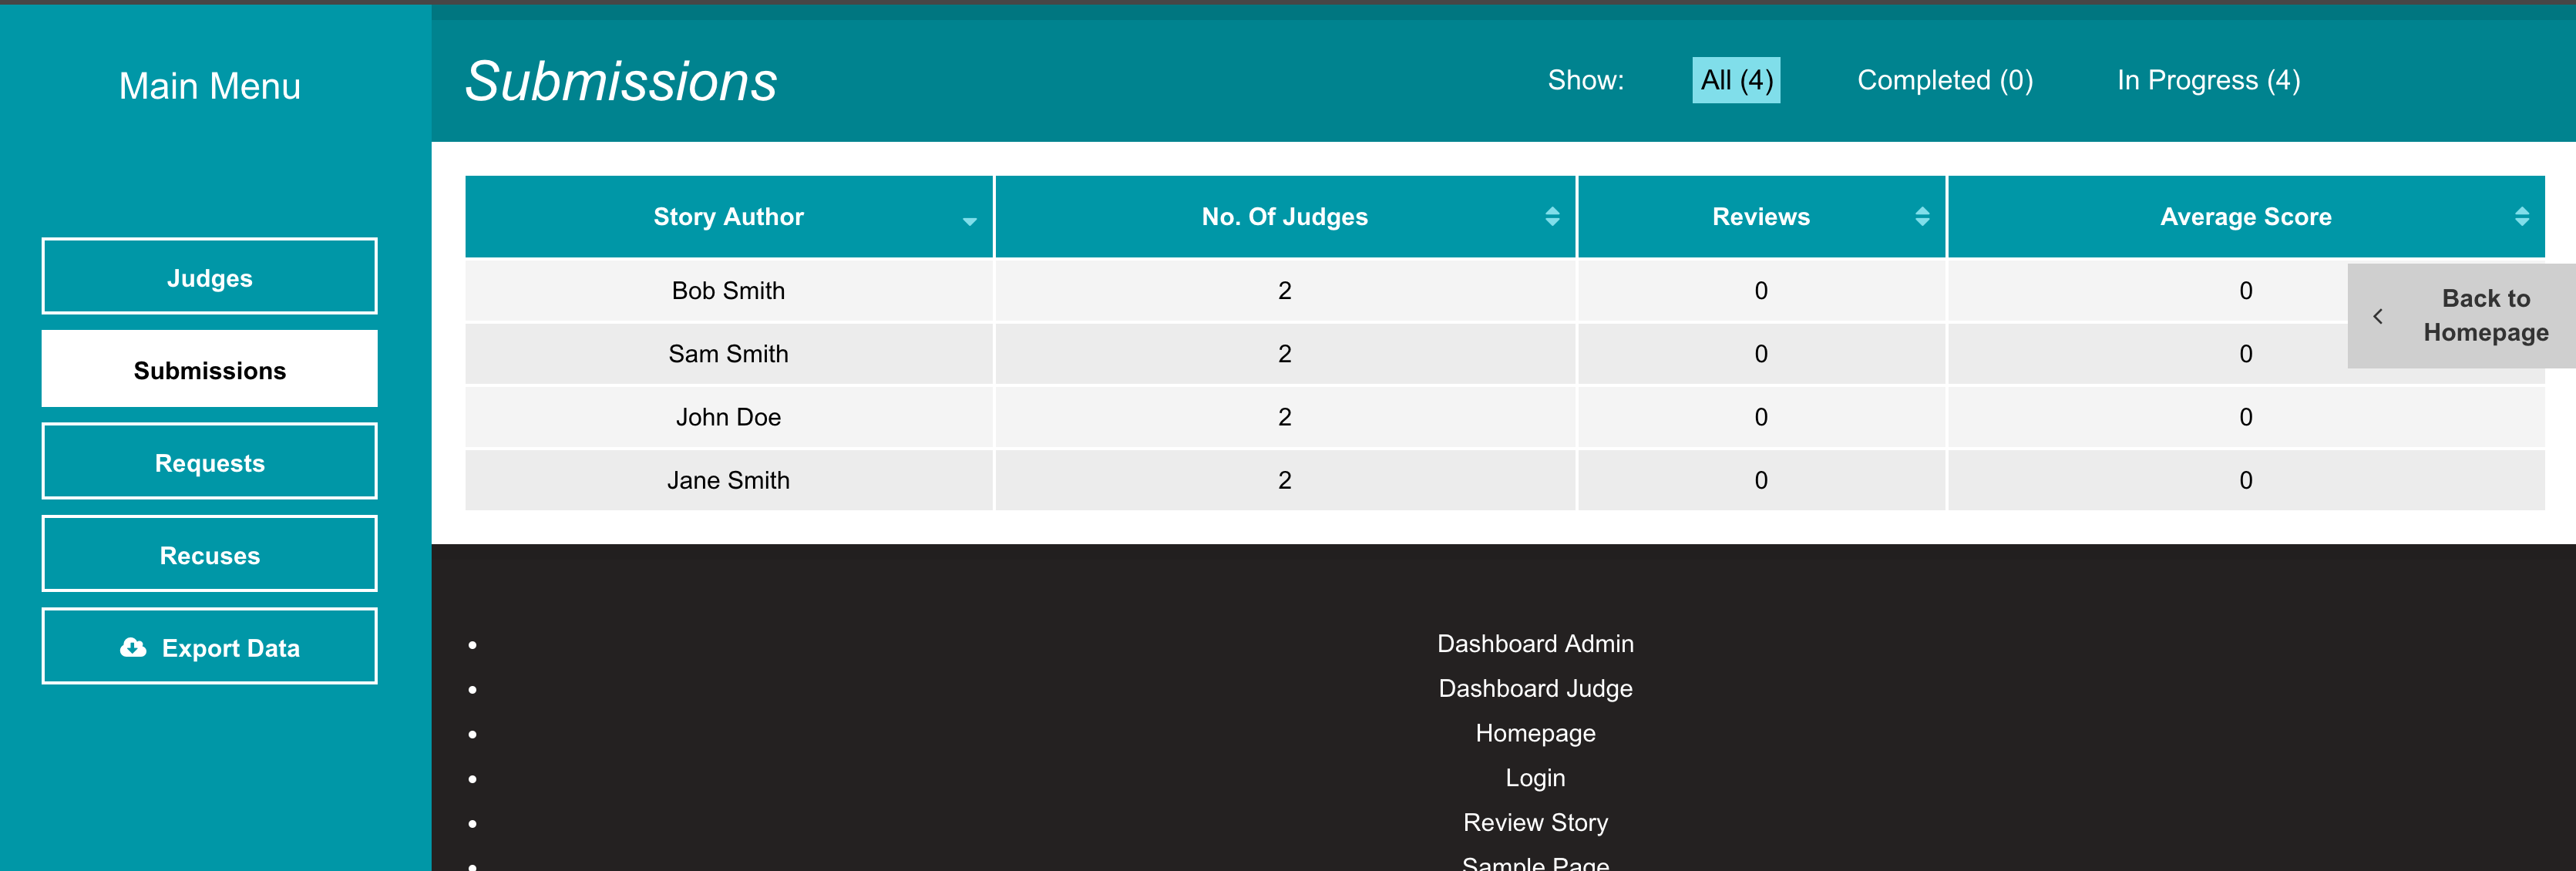The image size is (2576, 871).
Task: Select Submissions in the main menu
Action: click(209, 370)
